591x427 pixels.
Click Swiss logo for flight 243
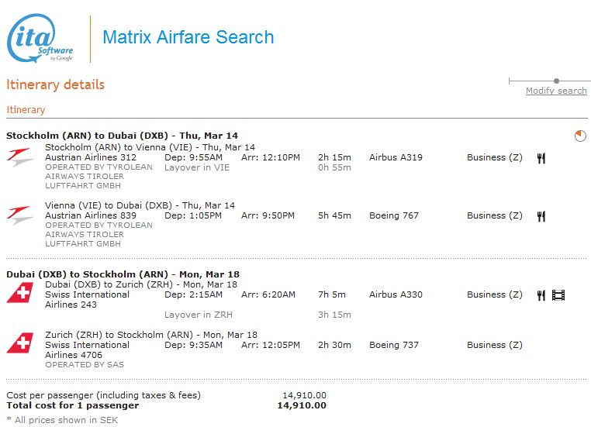pos(19,294)
